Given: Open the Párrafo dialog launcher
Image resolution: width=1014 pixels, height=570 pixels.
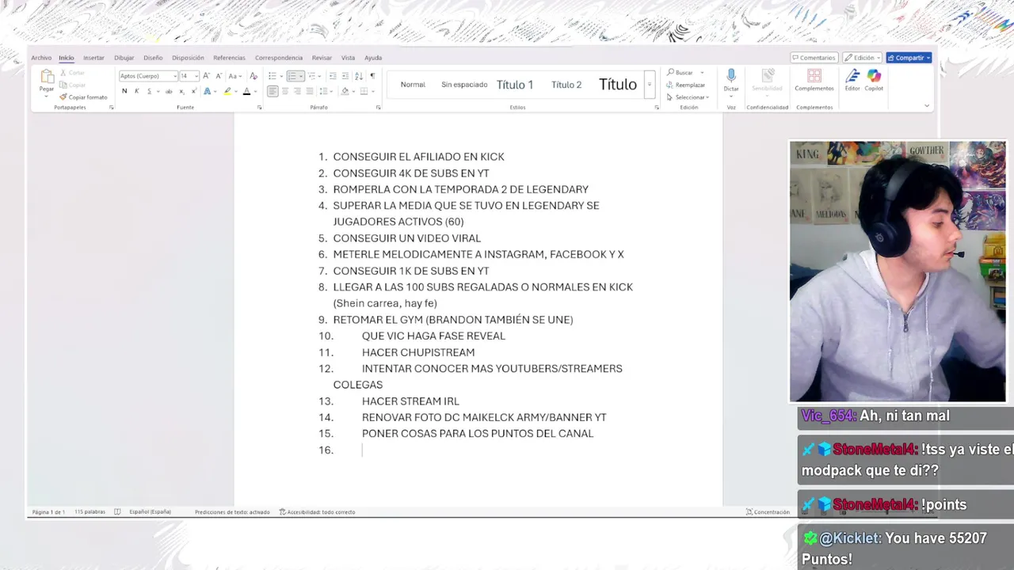Looking at the screenshot, I should click(378, 107).
